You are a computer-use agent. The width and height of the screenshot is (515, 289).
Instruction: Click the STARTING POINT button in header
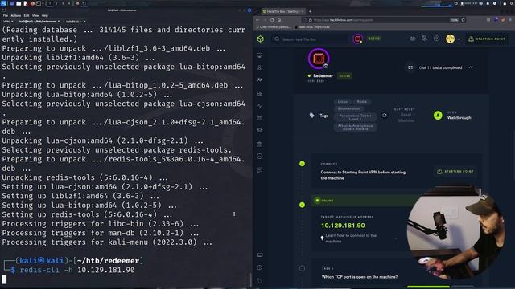487,39
